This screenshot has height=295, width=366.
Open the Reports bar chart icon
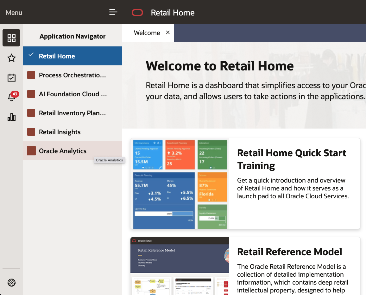pos(11,117)
